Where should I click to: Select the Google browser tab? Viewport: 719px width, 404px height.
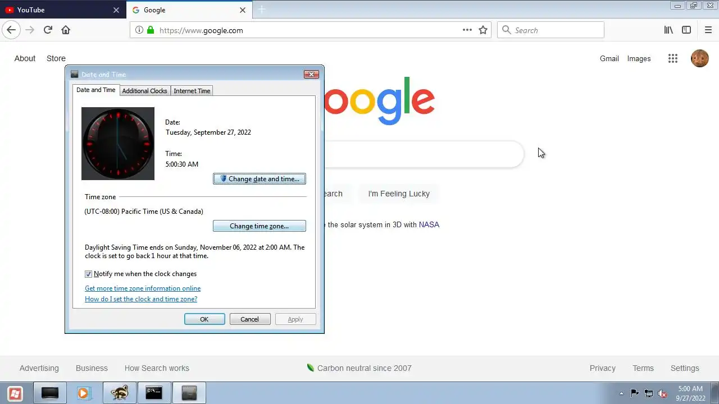pos(189,10)
